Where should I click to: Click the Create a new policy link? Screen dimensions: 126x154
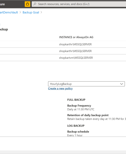[60, 88]
